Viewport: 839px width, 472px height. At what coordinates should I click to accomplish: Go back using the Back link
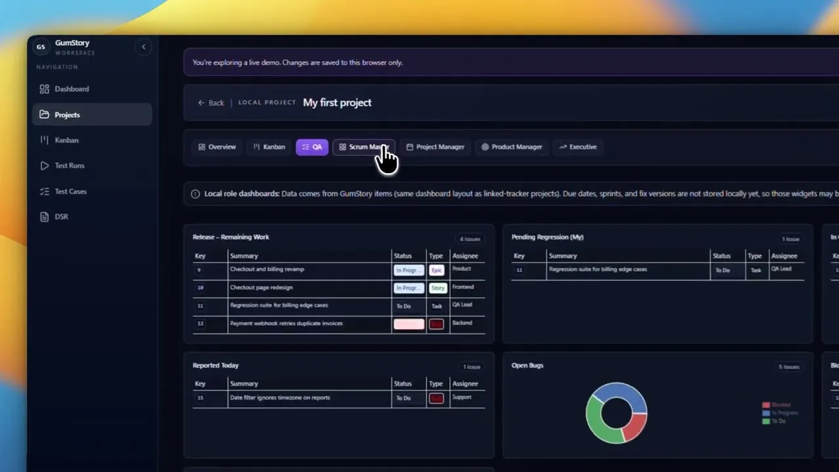(211, 103)
